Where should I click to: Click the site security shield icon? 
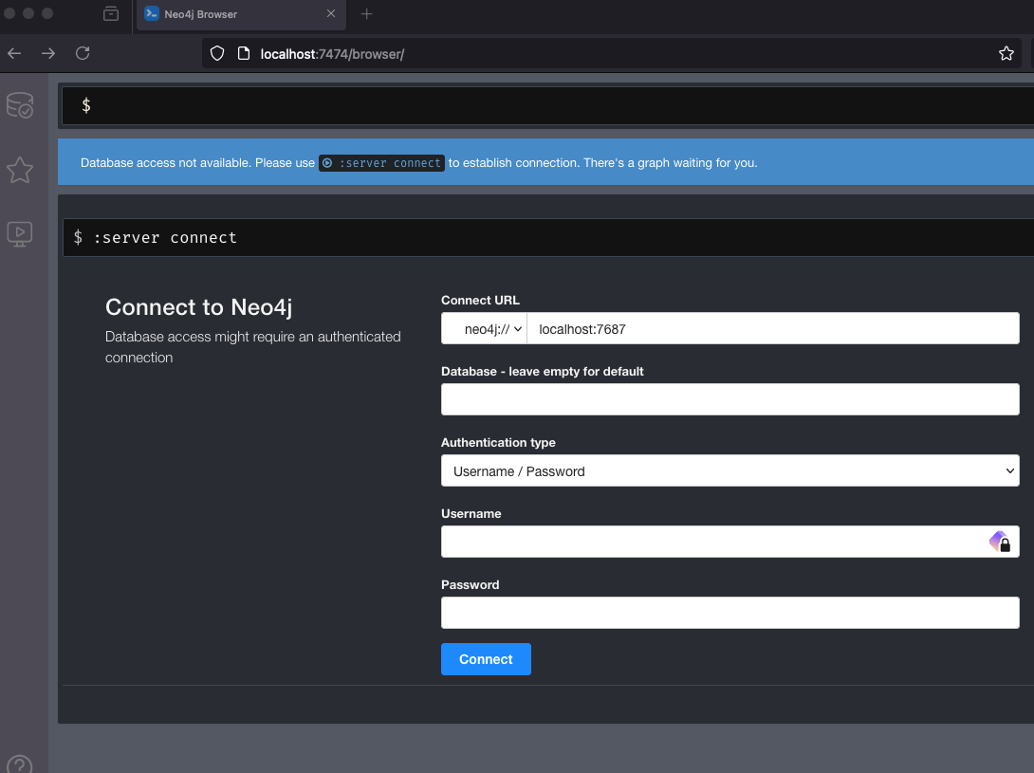217,54
